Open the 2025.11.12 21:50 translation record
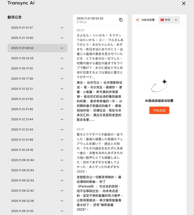The height and width of the screenshot is (215, 194). 22,99
